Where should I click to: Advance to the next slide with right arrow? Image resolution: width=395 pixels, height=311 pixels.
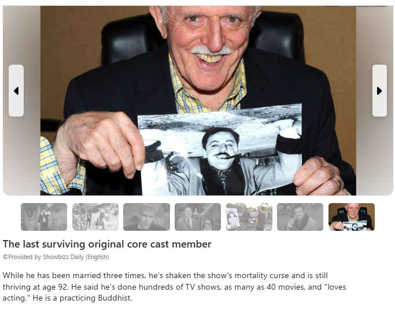(379, 91)
